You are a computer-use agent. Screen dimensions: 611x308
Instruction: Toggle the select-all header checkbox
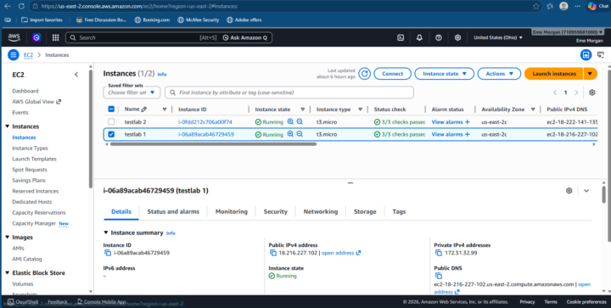[x=111, y=109]
